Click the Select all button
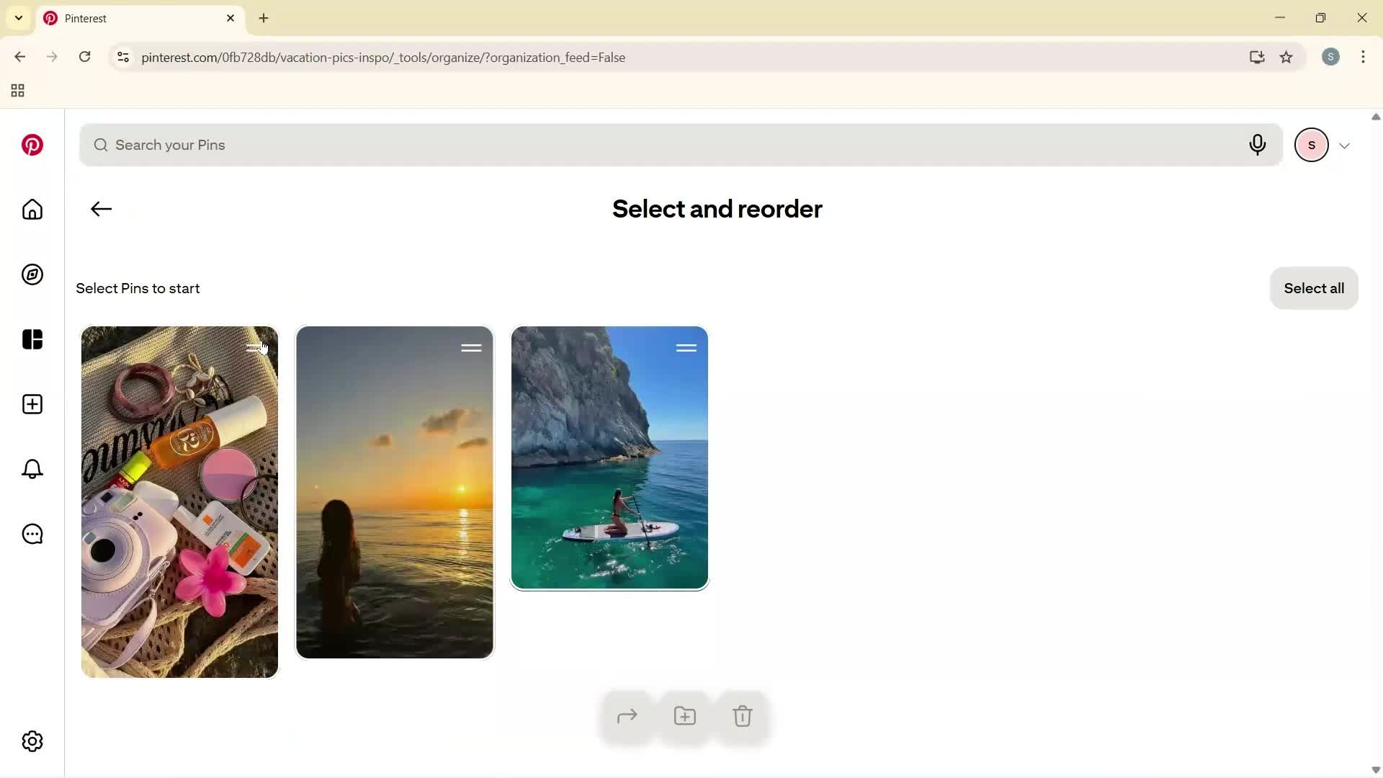The width and height of the screenshot is (1383, 778). coord(1314,287)
